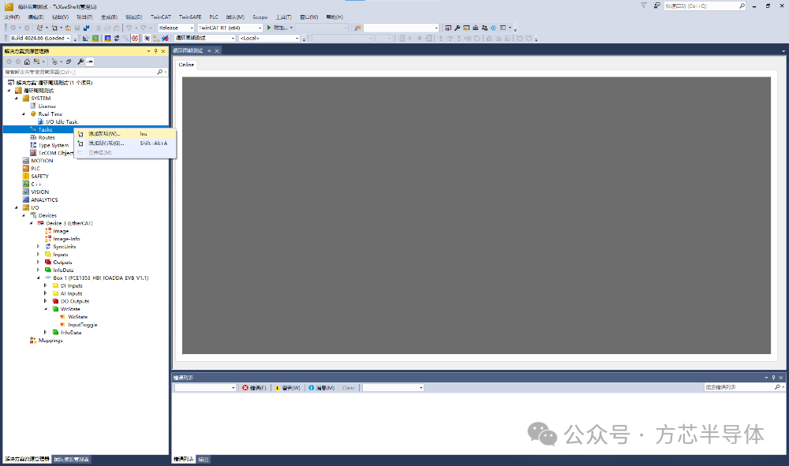The width and height of the screenshot is (789, 466).
Task: Select the first context menu item with Ins shortcut
Action: pyautogui.click(x=125, y=134)
